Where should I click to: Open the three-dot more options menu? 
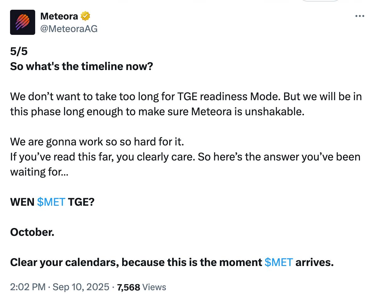[x=360, y=16]
